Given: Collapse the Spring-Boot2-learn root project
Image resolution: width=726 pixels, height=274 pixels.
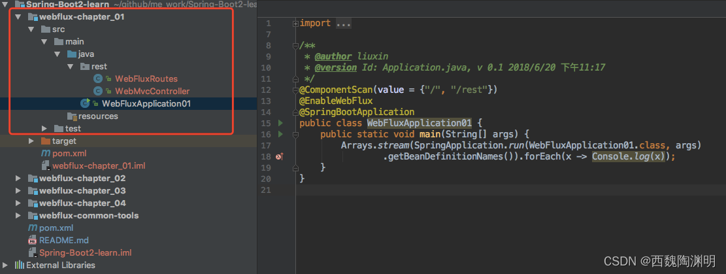Looking at the screenshot, I should click(5, 5).
